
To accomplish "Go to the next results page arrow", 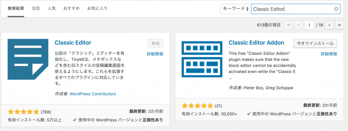I will coord(329,25).
